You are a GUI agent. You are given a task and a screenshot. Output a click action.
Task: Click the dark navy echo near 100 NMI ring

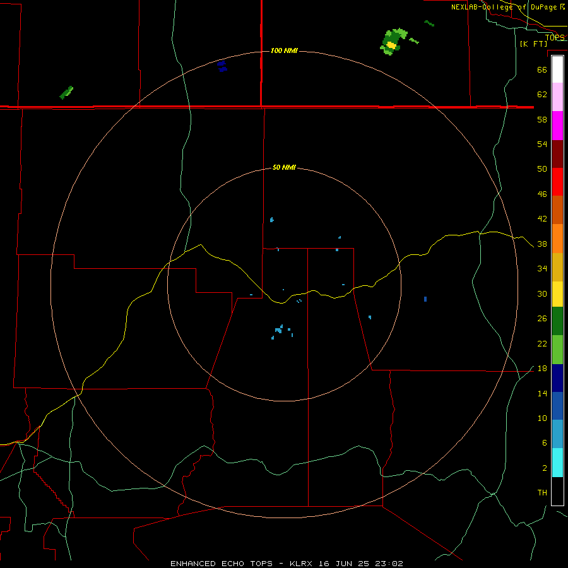click(222, 66)
